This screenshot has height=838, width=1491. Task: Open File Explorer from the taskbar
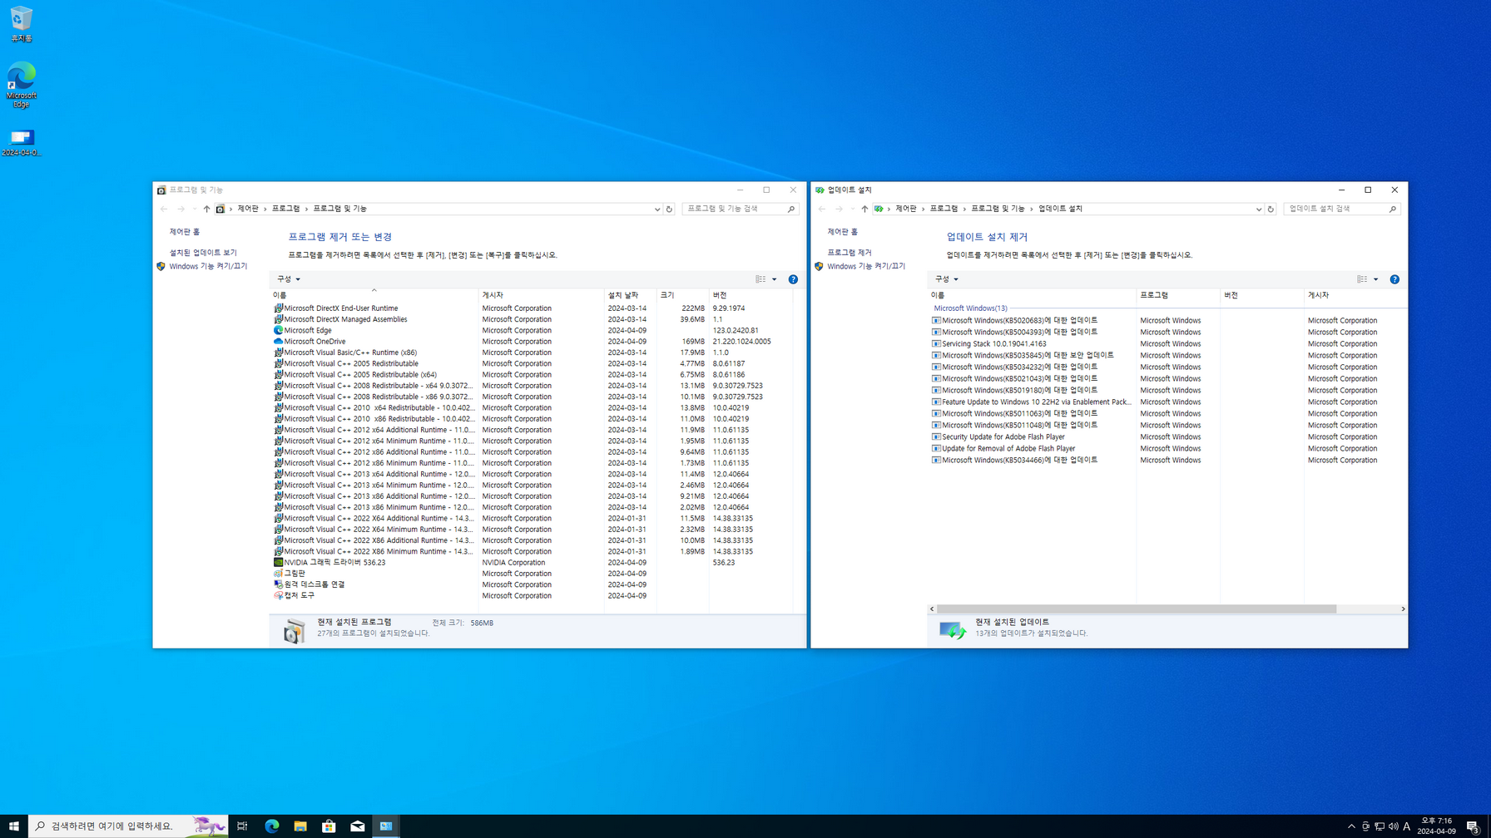click(x=300, y=826)
